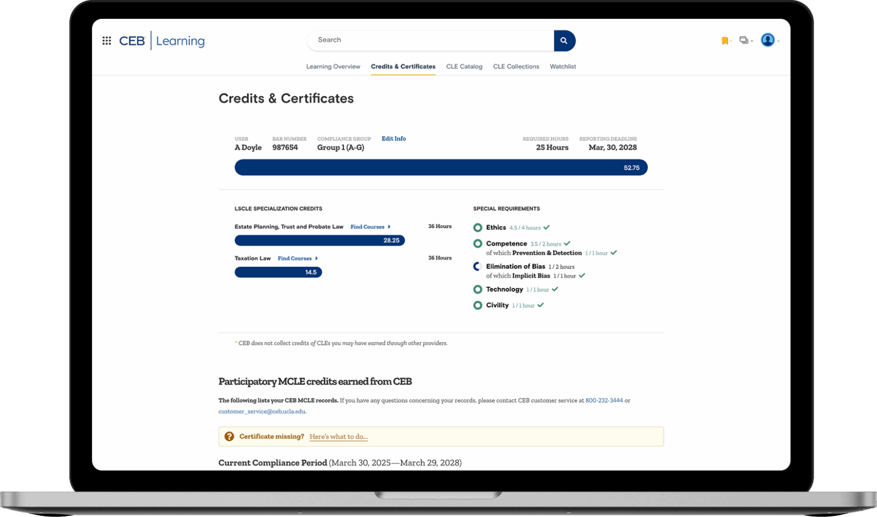The image size is (877, 517).
Task: Open the "Here's what to do..." link
Action: point(339,437)
